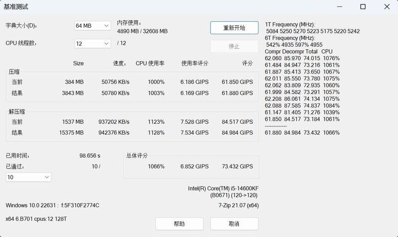Click the total CPU usage 1066%
This screenshot has width=398, height=237.
156,166
